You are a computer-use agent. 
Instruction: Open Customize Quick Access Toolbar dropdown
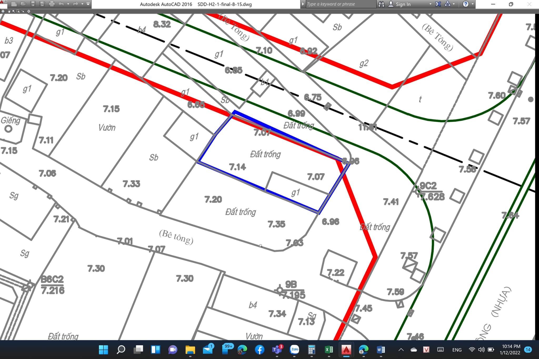pos(88,4)
